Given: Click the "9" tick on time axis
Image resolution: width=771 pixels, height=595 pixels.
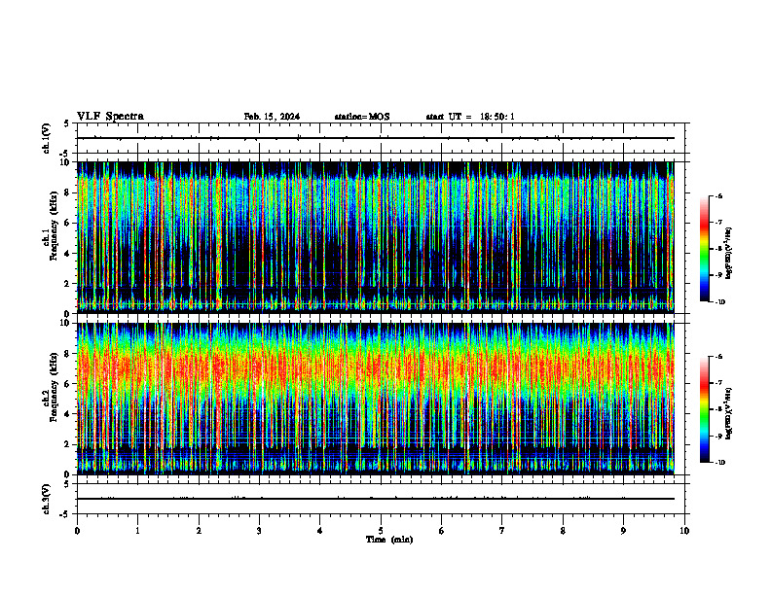Looking at the screenshot, I should click(623, 531).
